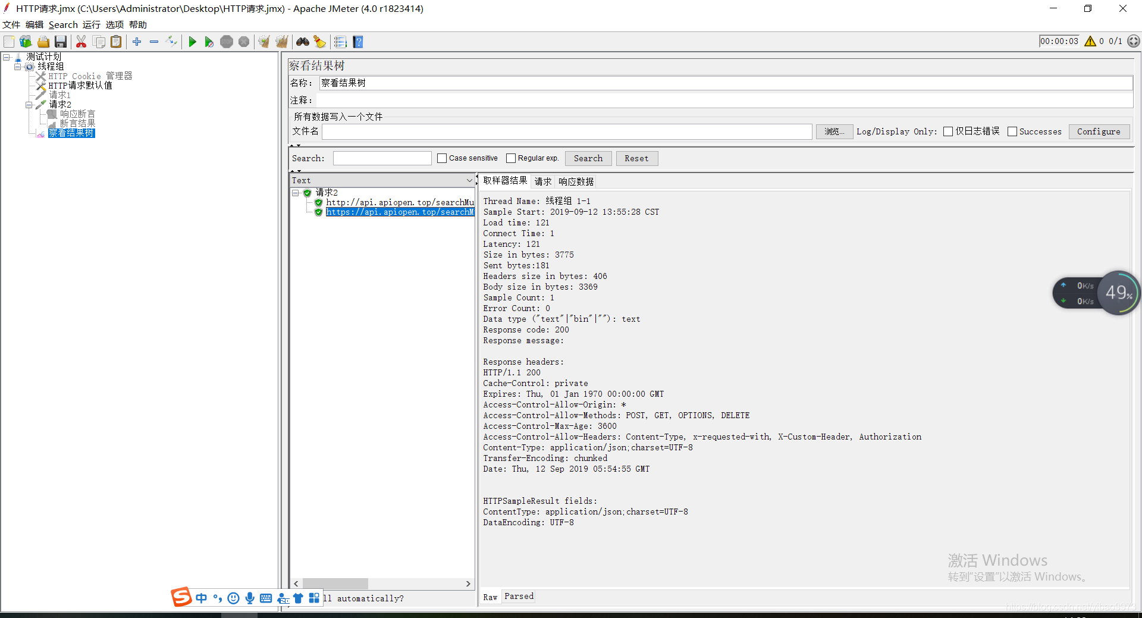Save the test plan with floppy icon
1142x618 pixels.
click(60, 42)
